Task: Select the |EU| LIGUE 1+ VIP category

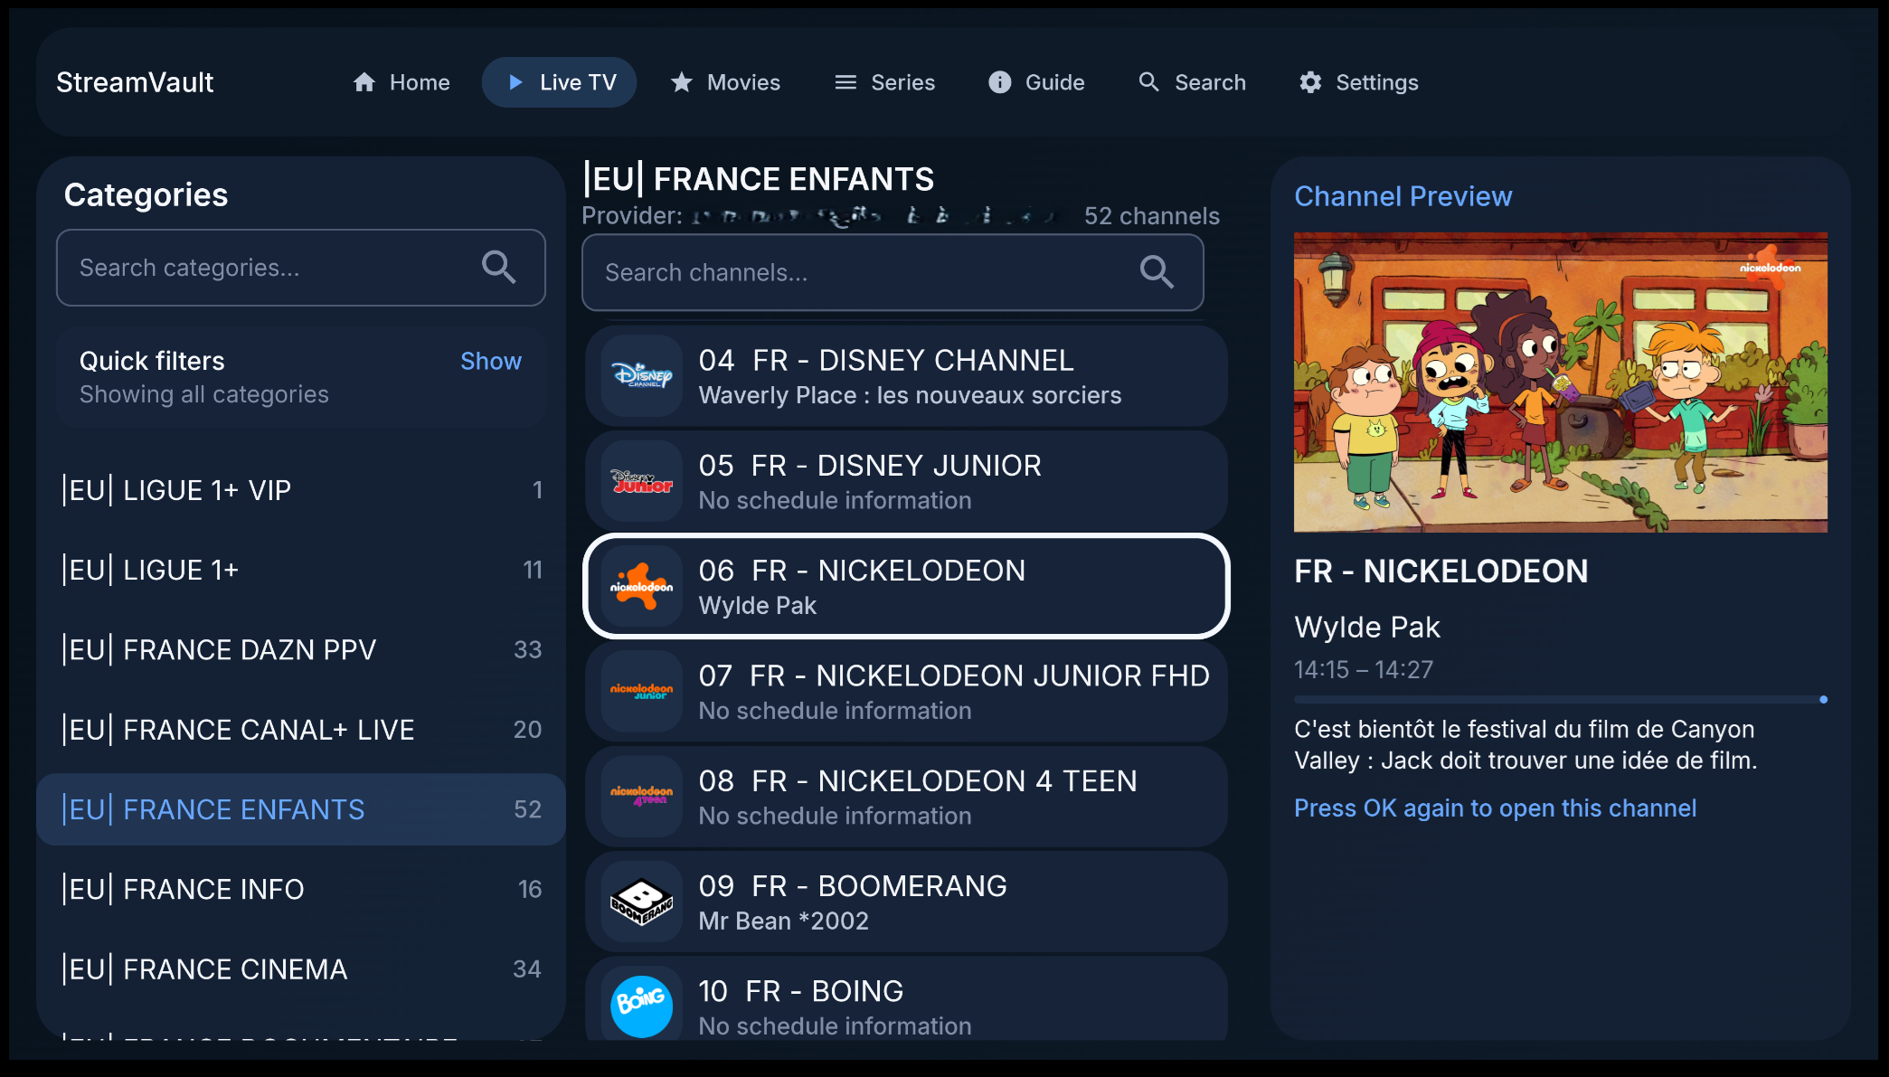Action: (x=301, y=490)
